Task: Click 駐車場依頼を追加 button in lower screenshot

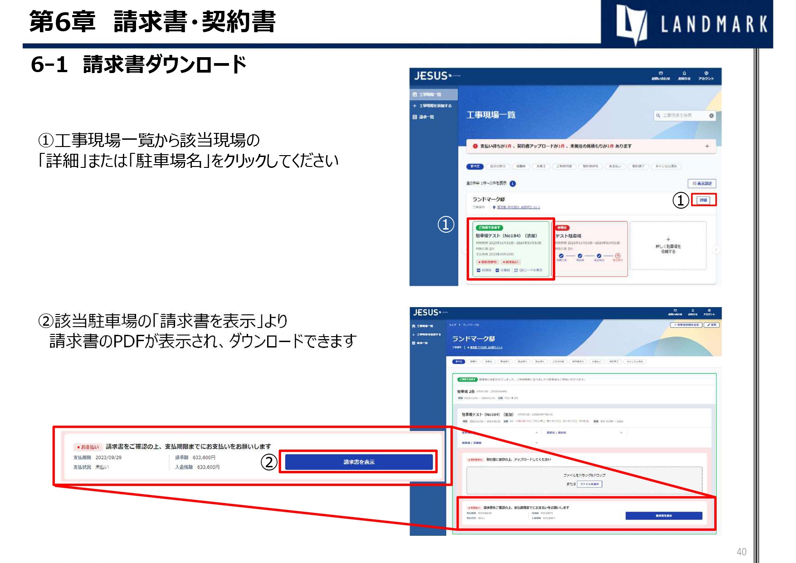Action: [x=686, y=325]
